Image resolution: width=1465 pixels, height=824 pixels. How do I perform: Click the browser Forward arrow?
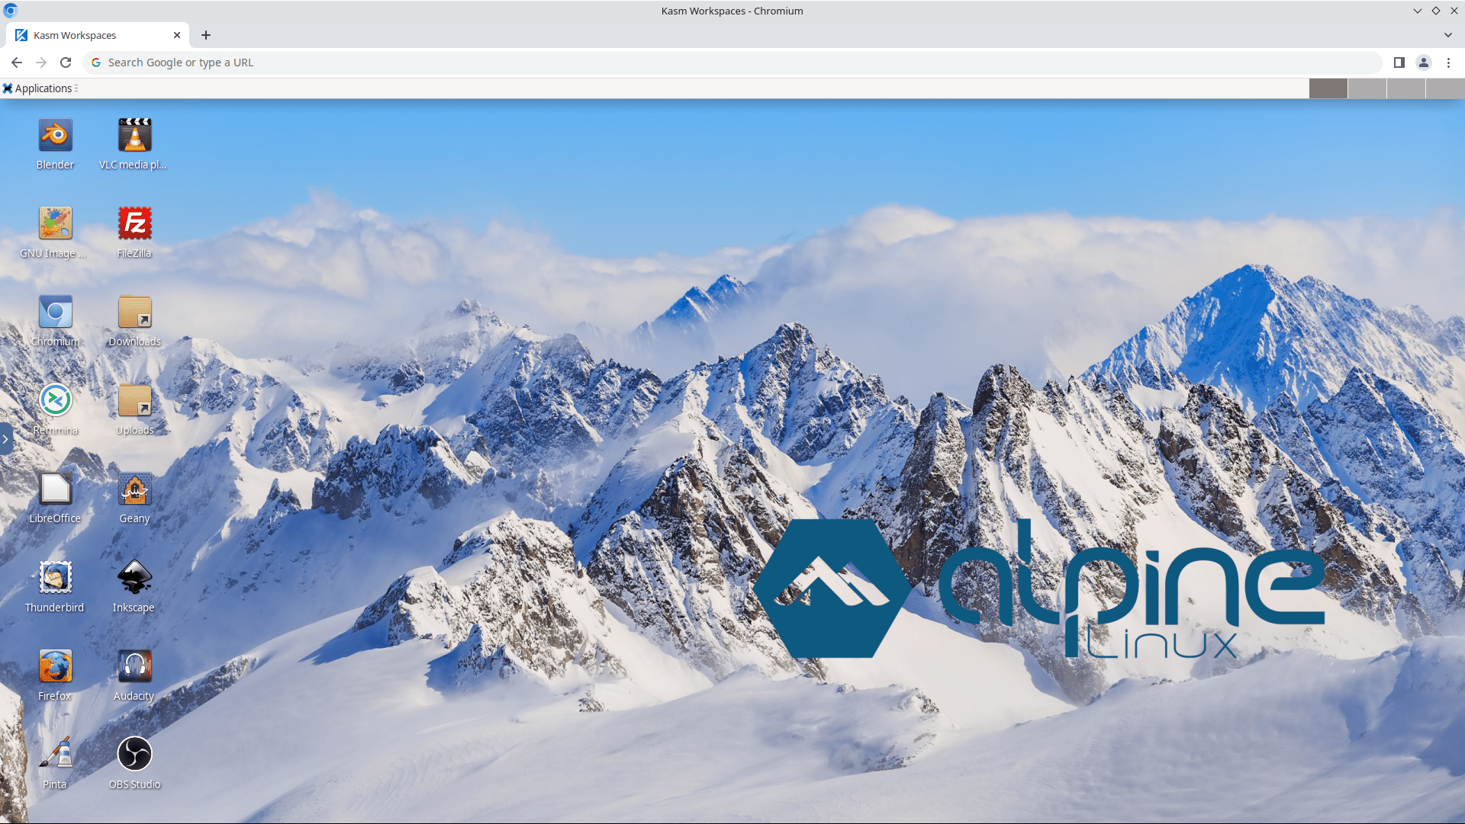click(41, 63)
